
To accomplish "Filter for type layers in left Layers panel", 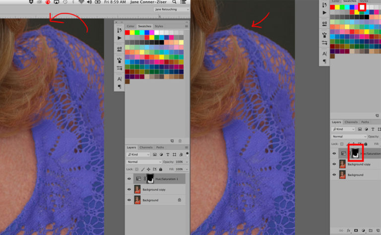I will 168,154.
